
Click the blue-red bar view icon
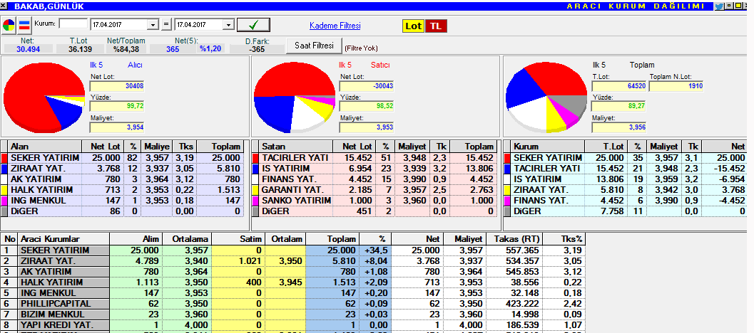24,25
